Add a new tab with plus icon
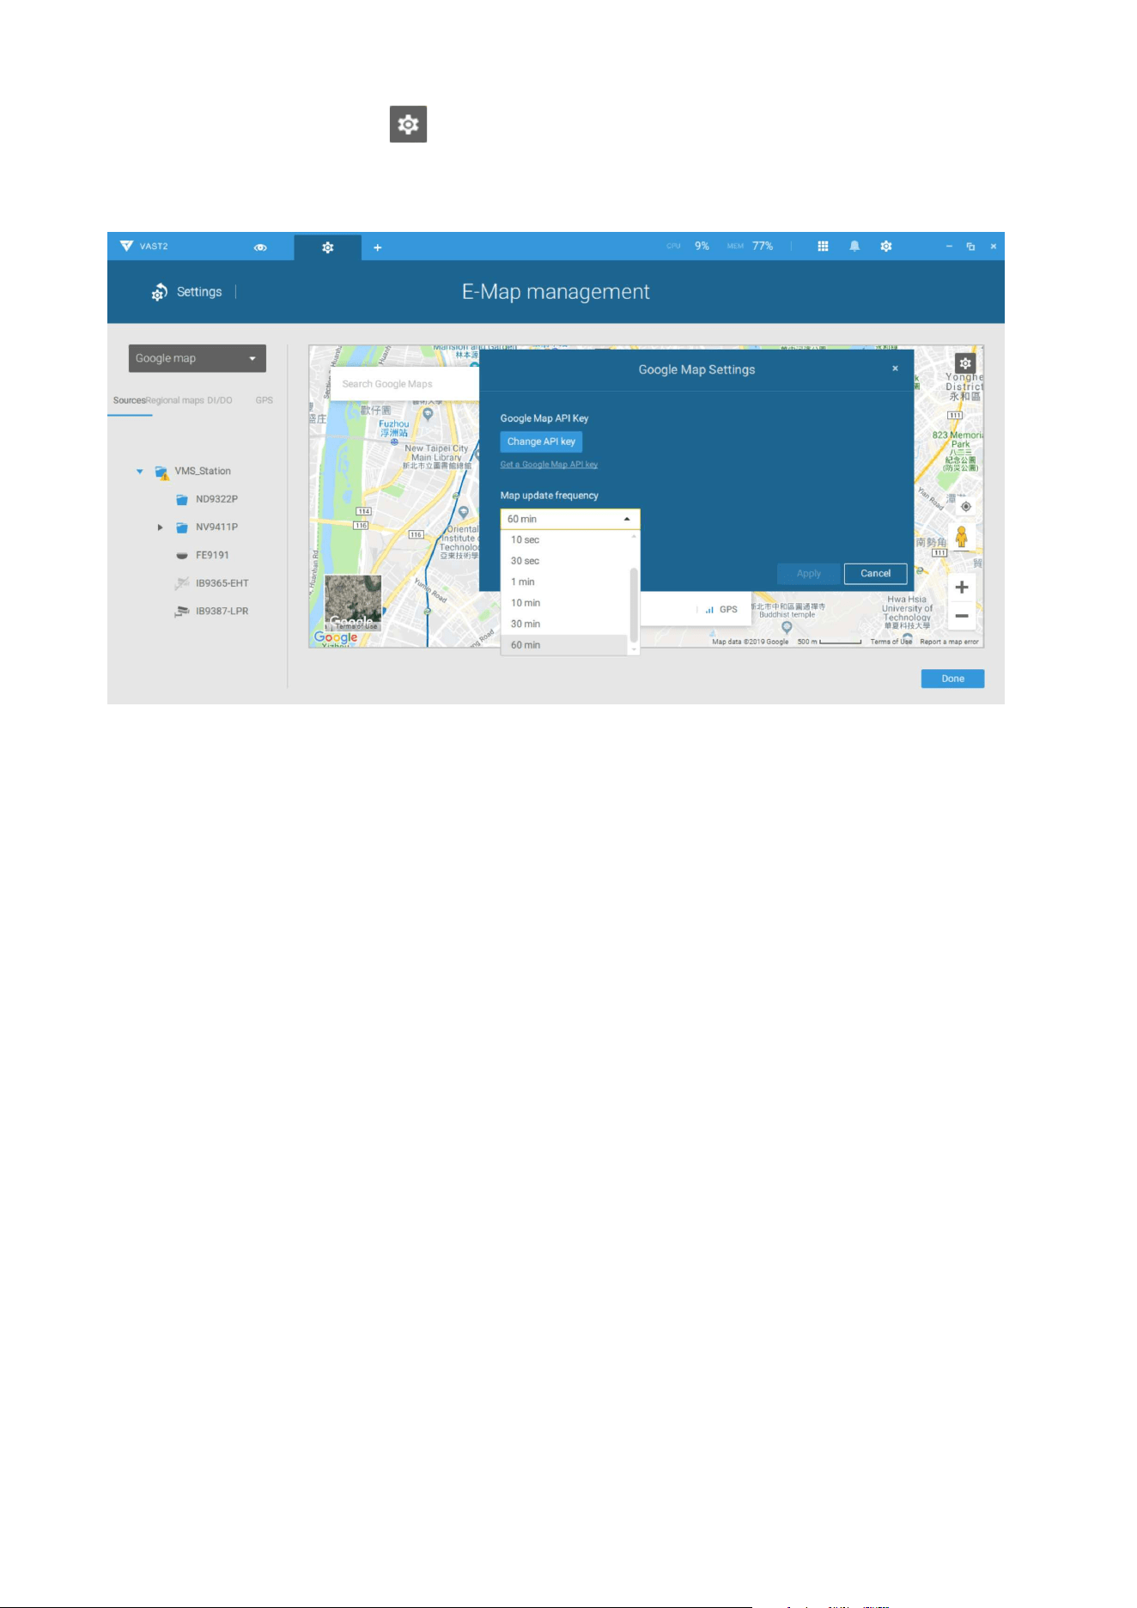 pyautogui.click(x=377, y=247)
